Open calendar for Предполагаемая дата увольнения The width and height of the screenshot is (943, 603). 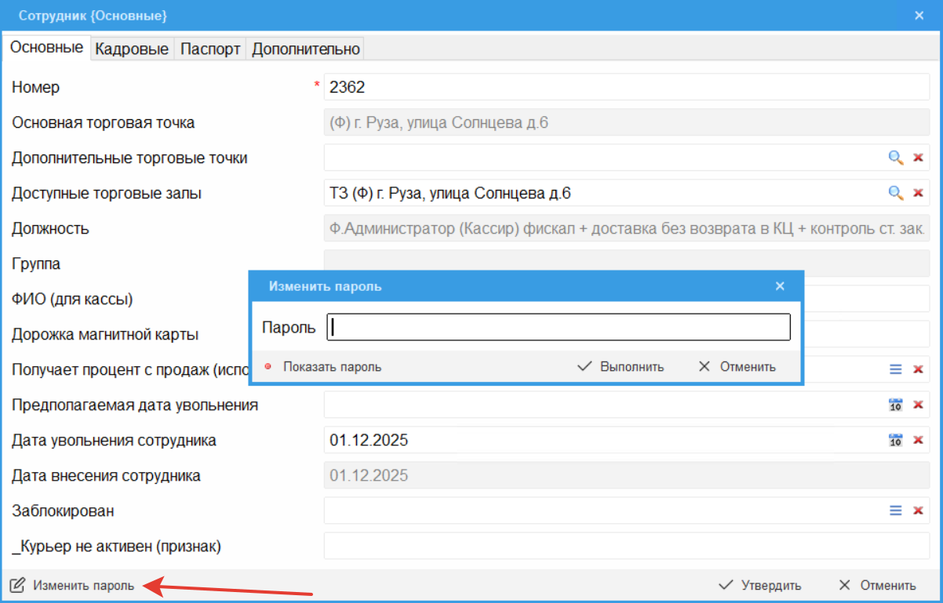point(895,405)
